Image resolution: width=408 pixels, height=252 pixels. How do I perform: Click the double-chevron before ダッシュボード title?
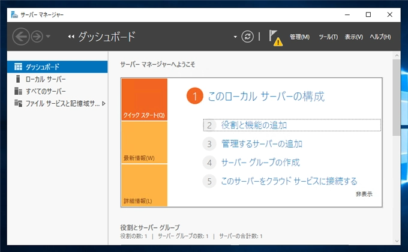[71, 37]
